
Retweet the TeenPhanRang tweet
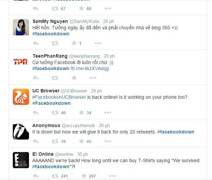click(x=55, y=78)
